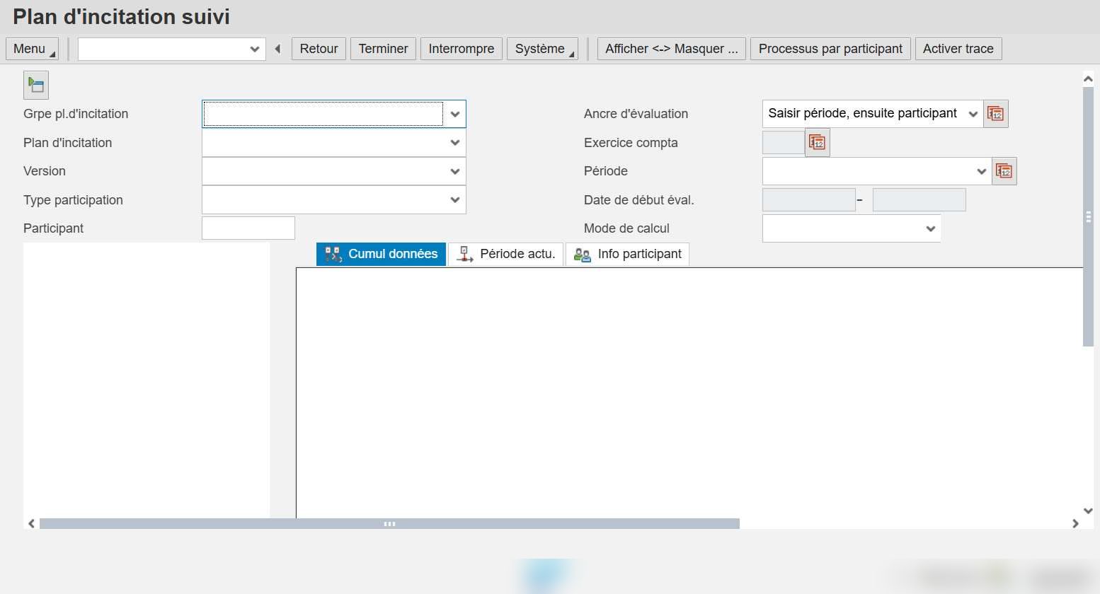The image size is (1100, 594).
Task: Open the Système menu
Action: (x=542, y=49)
